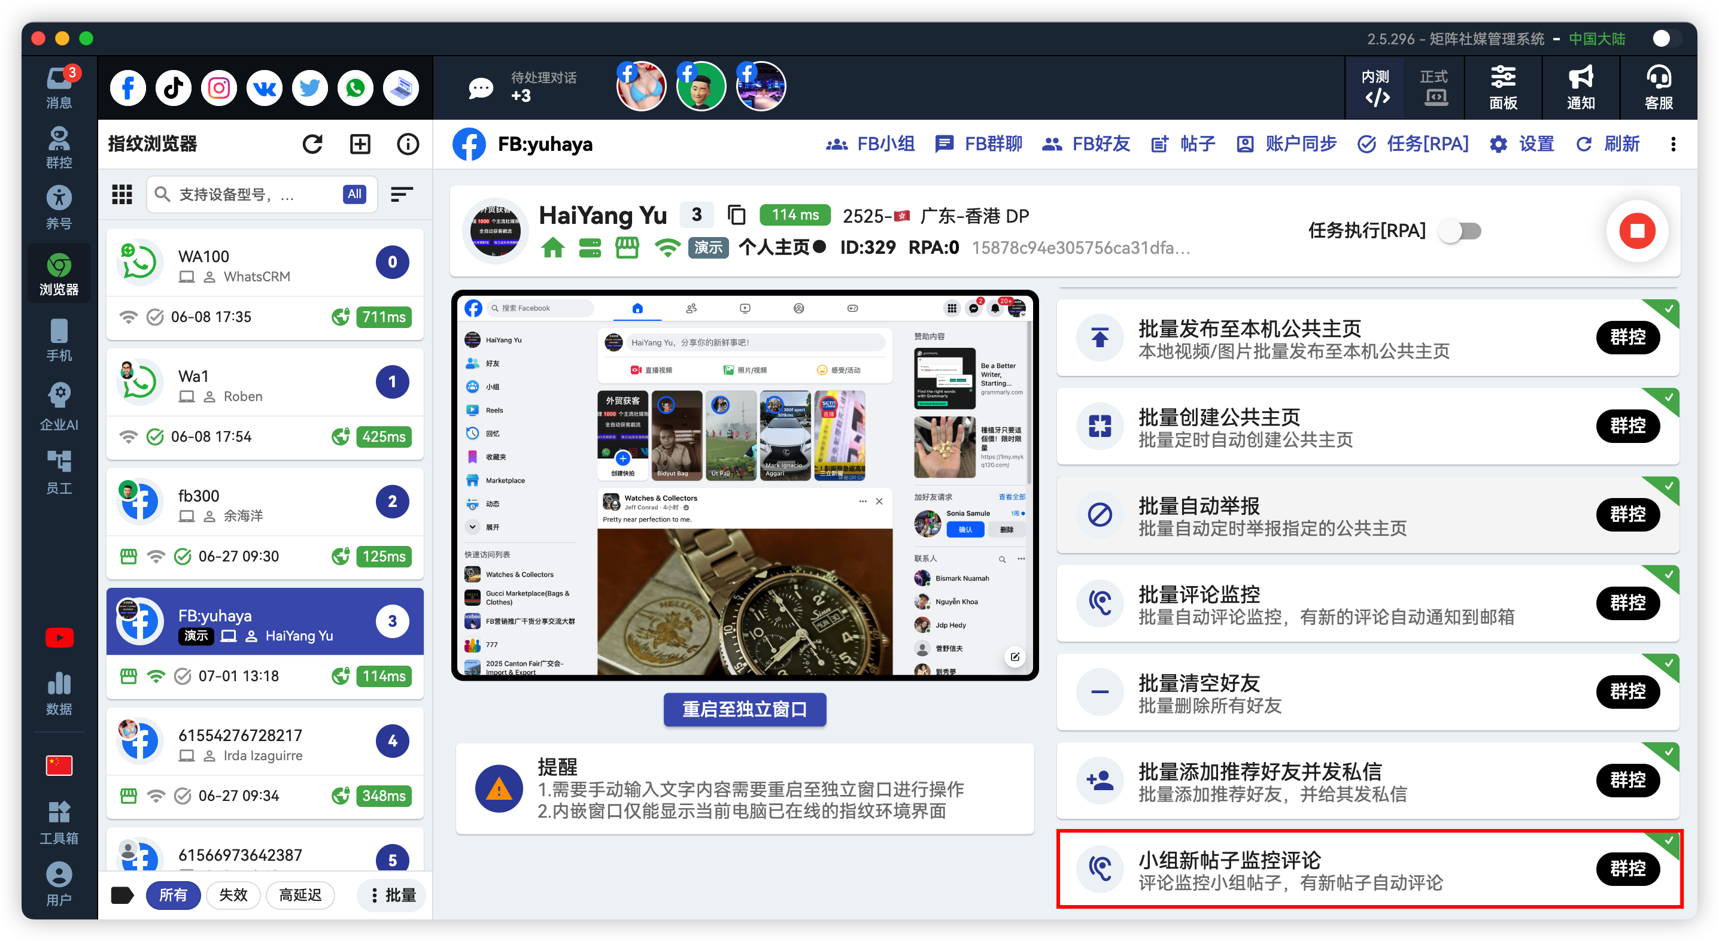
Task: Open 群控 group control in sidebar
Action: (x=59, y=147)
